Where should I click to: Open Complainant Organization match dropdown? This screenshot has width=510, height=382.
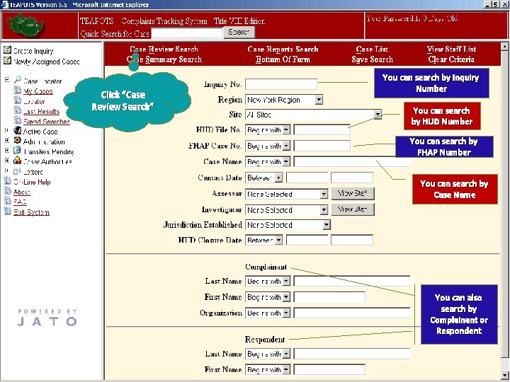pos(286,313)
